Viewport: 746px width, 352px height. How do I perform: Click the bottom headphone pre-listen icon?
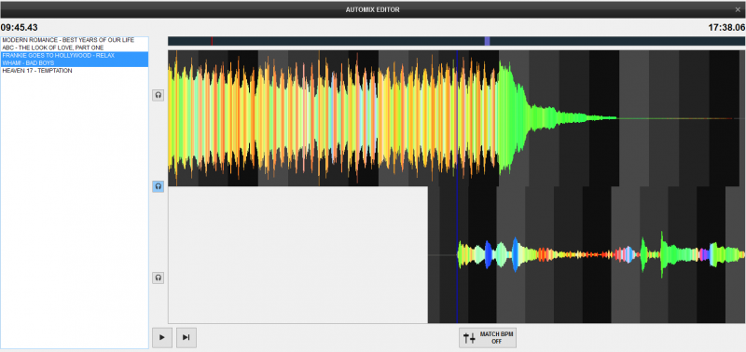158,278
